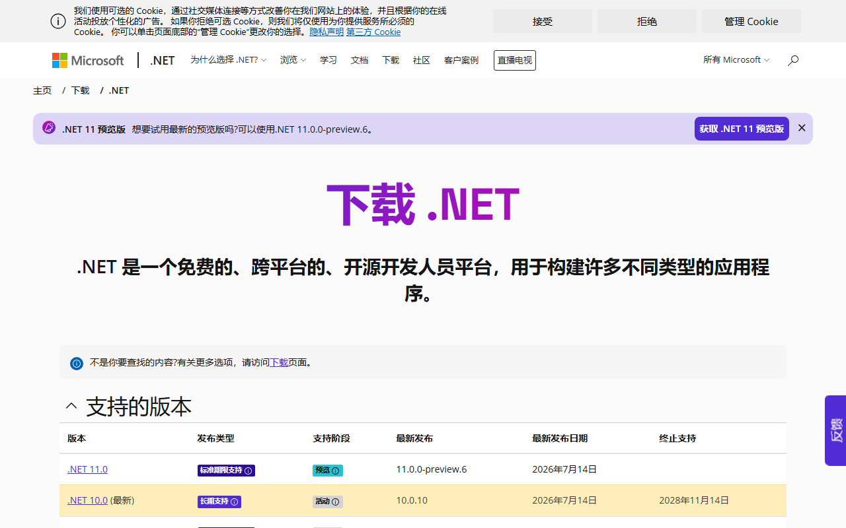Click info icon in 长期支持 badge
The width and height of the screenshot is (846, 528).
[x=234, y=502]
